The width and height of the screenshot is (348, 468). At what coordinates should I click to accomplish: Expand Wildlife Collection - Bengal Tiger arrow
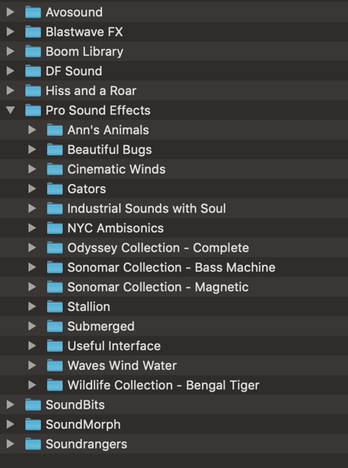coord(32,385)
